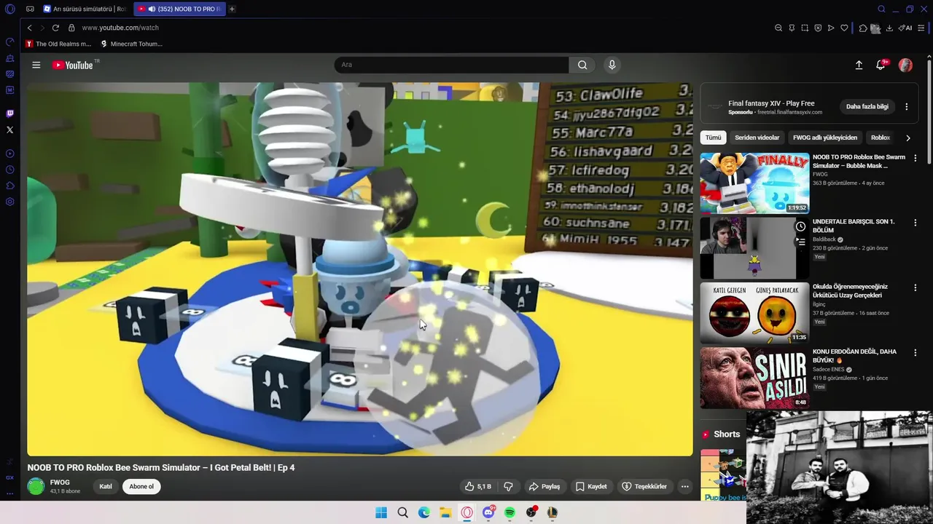Select Seriden videolar chip
Image resolution: width=933 pixels, height=524 pixels.
pyautogui.click(x=757, y=138)
